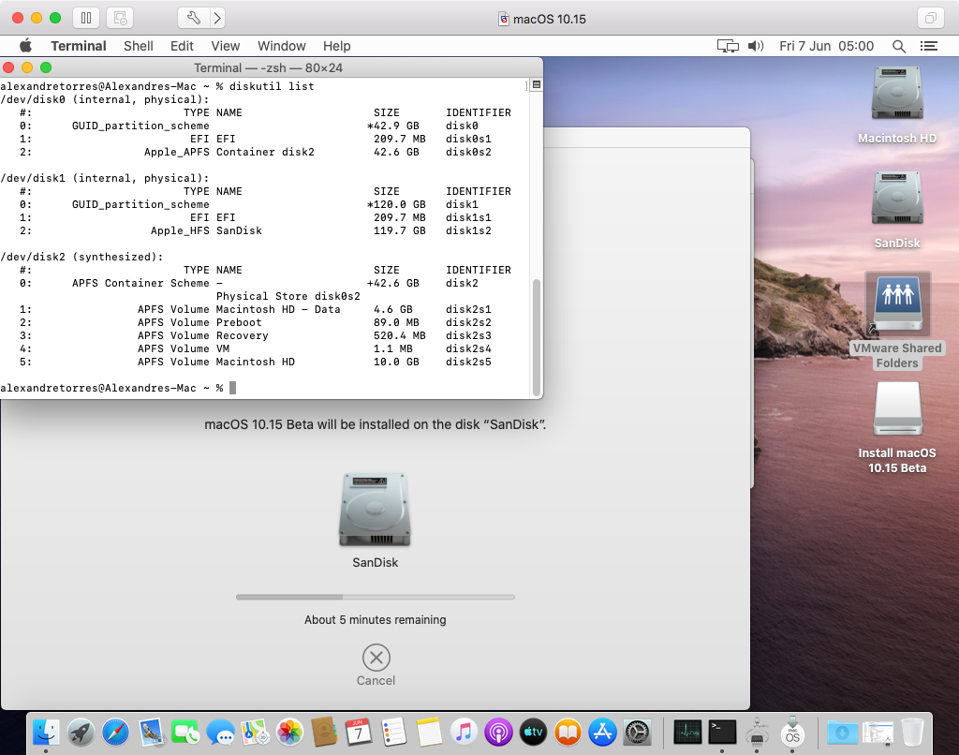Image resolution: width=959 pixels, height=755 pixels.
Task: Show the Notification Center
Action: 929,46
